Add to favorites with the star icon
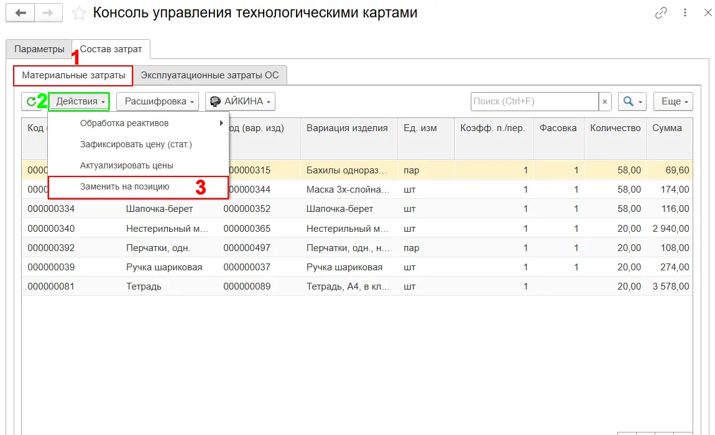The width and height of the screenshot is (715, 435). 79,13
